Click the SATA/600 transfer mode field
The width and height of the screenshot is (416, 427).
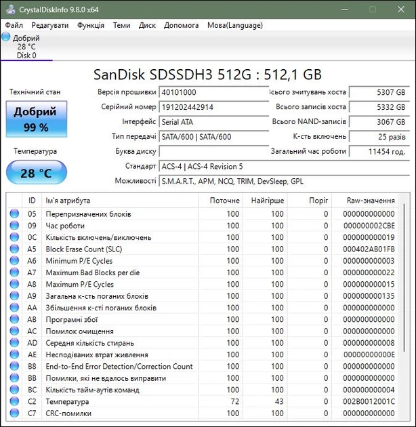214,137
